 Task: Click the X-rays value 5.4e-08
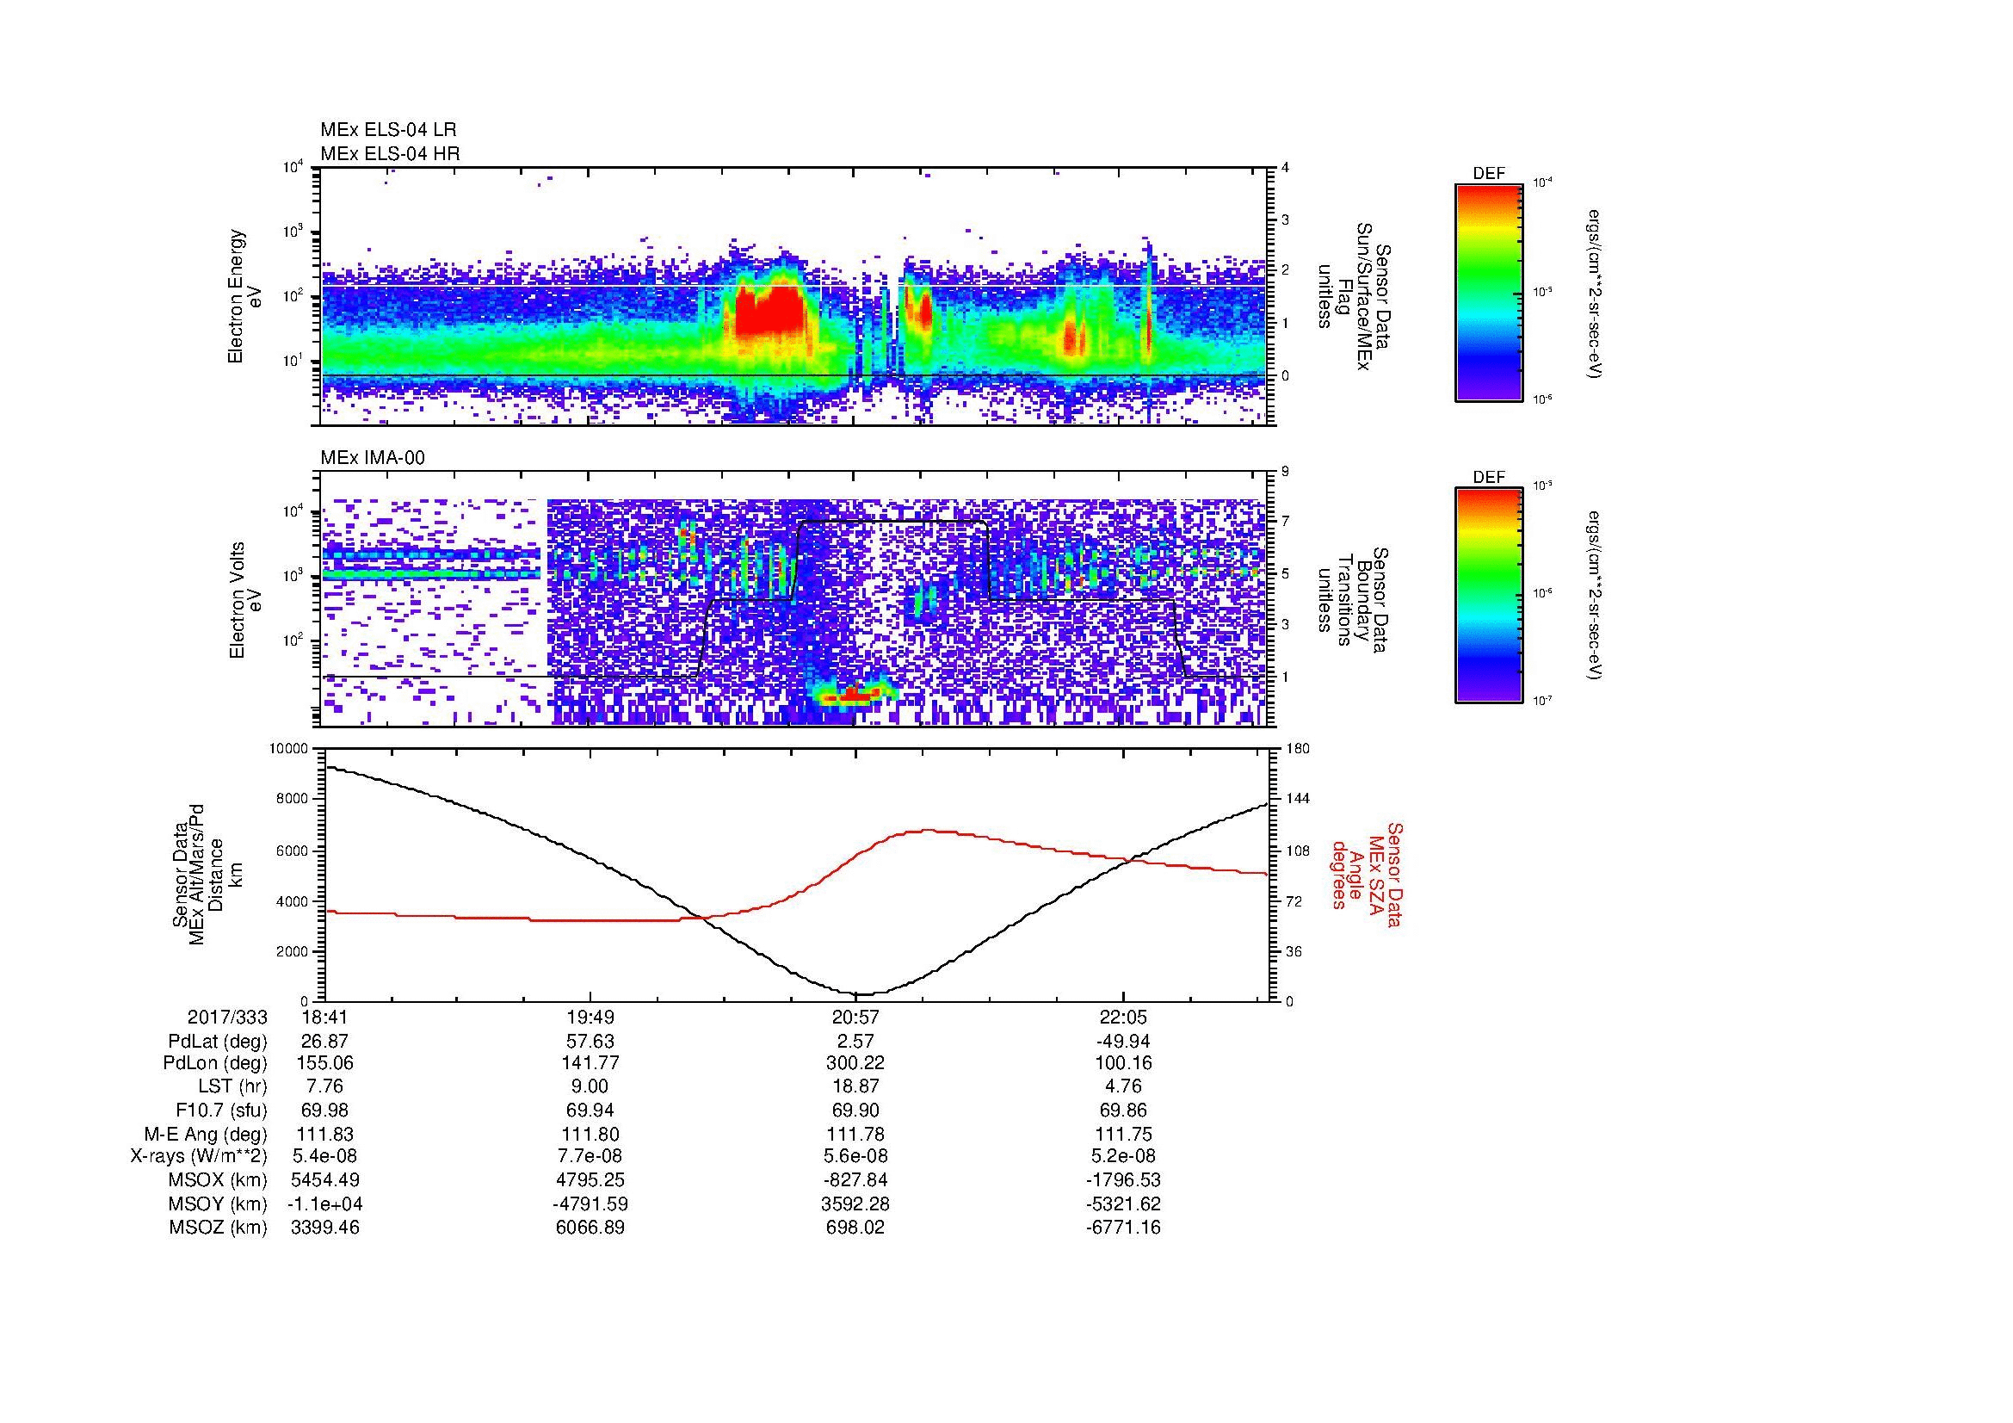[x=325, y=1157]
